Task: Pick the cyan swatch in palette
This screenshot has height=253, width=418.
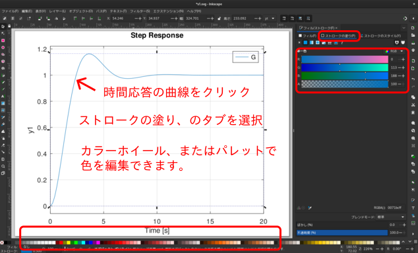Action: tap(84, 242)
